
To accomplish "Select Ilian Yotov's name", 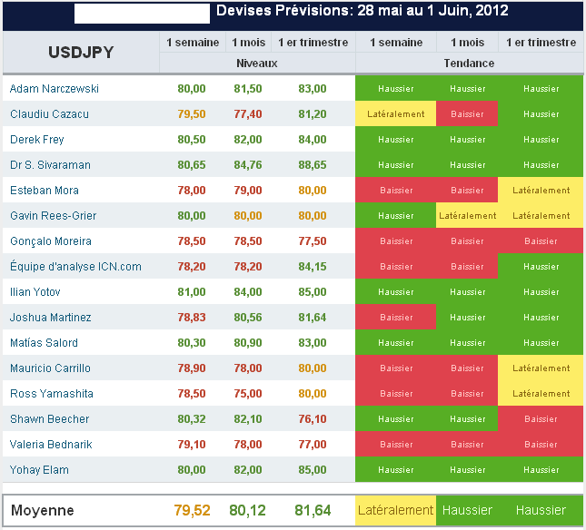I will 35,292.
